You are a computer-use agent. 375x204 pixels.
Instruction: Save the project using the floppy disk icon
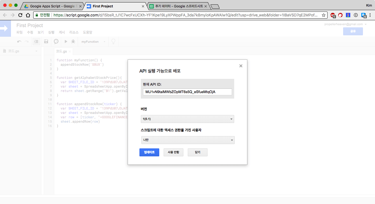click(46, 41)
